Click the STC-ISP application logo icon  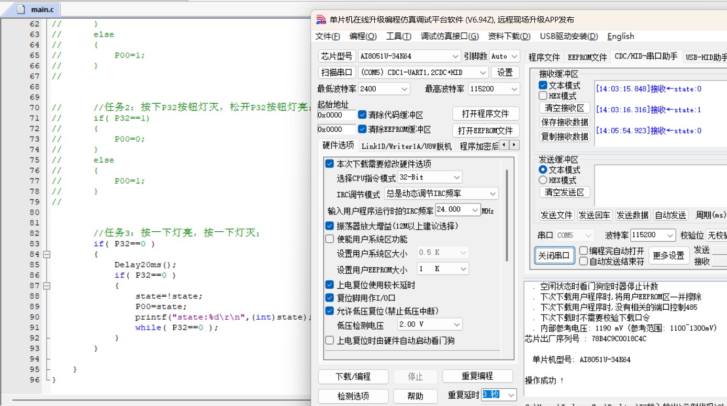click(x=321, y=19)
